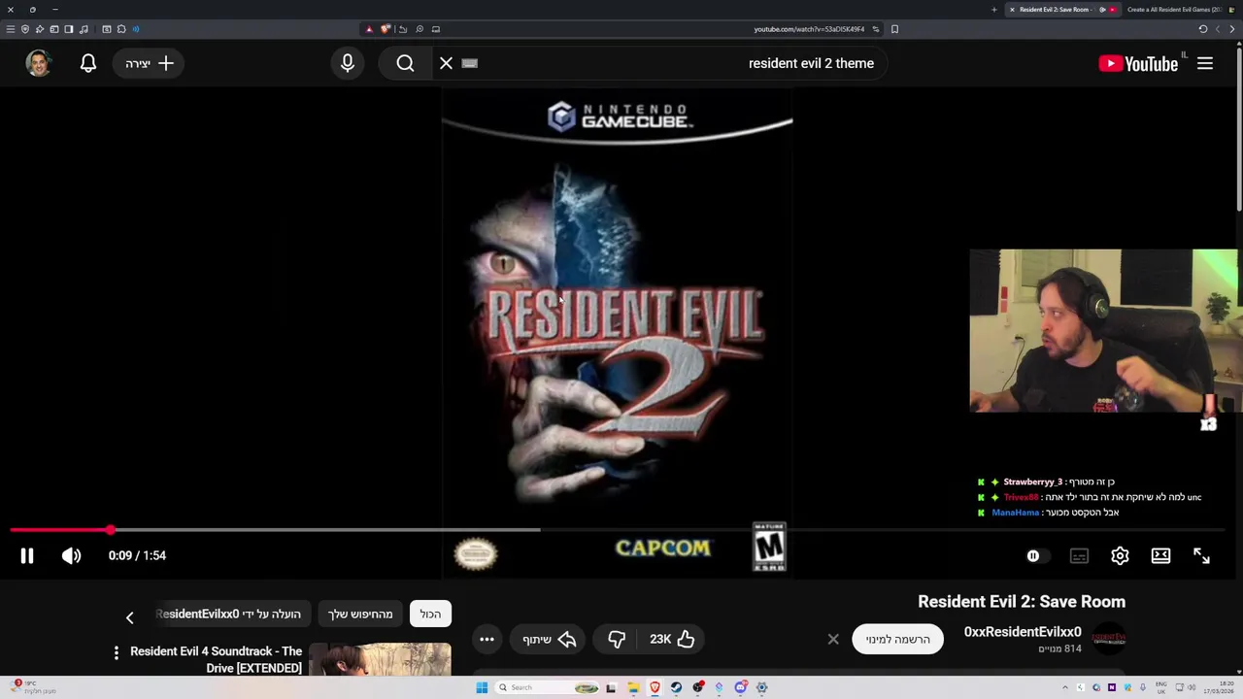Open the channel avatar beside 0xxResidentEvilxx0
Viewport: 1243px width, 699px height.
pyautogui.click(x=1109, y=639)
